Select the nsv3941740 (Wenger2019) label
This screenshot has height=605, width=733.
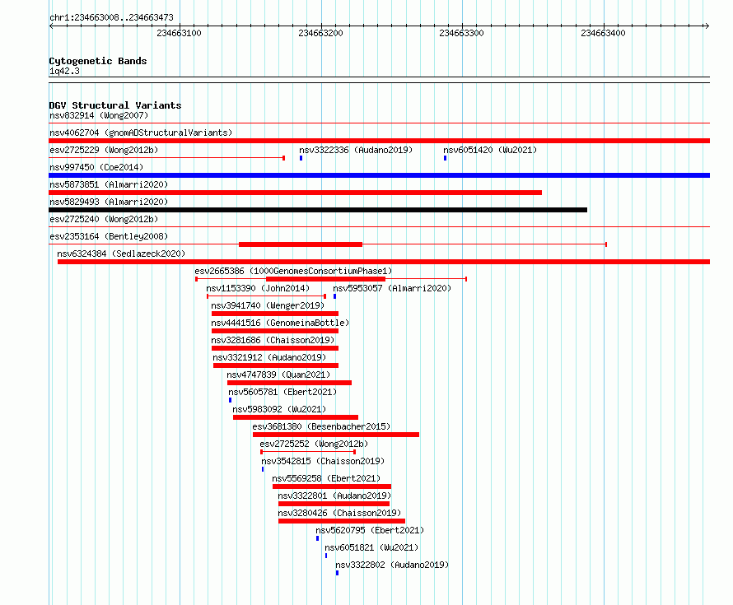(x=268, y=305)
